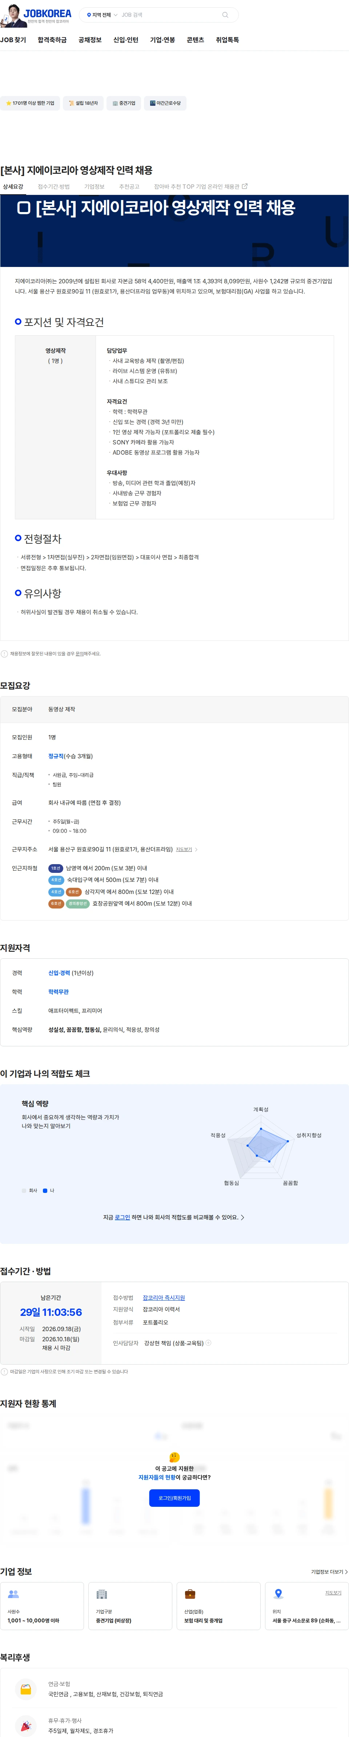This screenshot has width=349, height=1737.
Task: Open the JOB 찾기 menu
Action: (x=13, y=40)
